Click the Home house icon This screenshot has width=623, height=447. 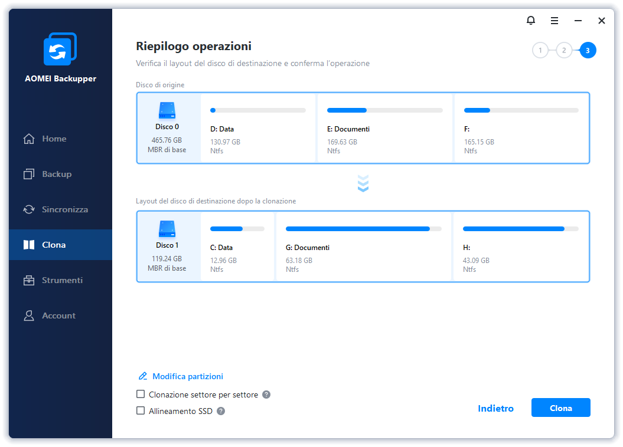click(x=29, y=139)
